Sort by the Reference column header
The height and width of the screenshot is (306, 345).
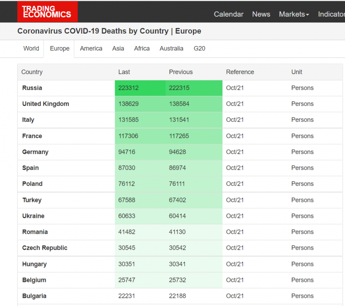point(240,72)
